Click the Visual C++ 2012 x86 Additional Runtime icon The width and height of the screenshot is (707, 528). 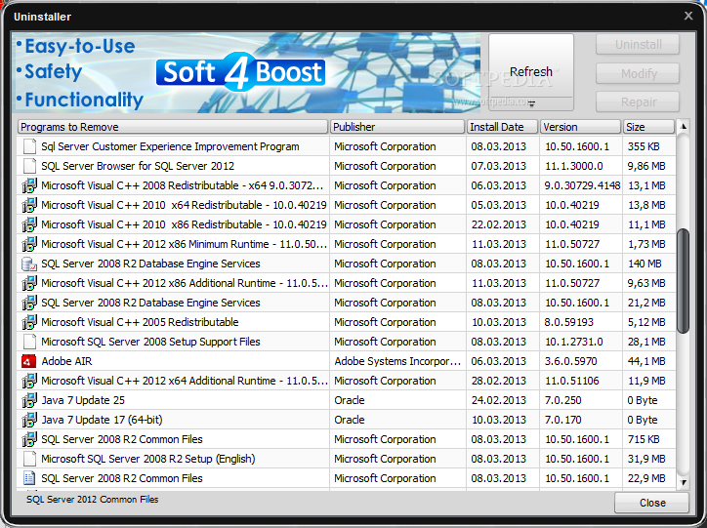29,283
